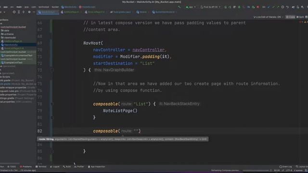Viewport: 308px width, 173px height.
Task: Open the Terminal tool window
Action: [x=41, y=167]
